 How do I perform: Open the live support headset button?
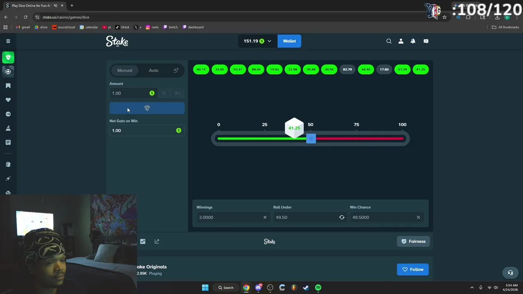(510, 272)
